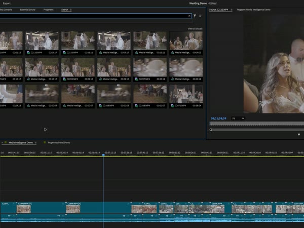The height and width of the screenshot is (228, 304).
Task: Close the Media Intelligence Demo sequence tab
Action: pos(2,142)
